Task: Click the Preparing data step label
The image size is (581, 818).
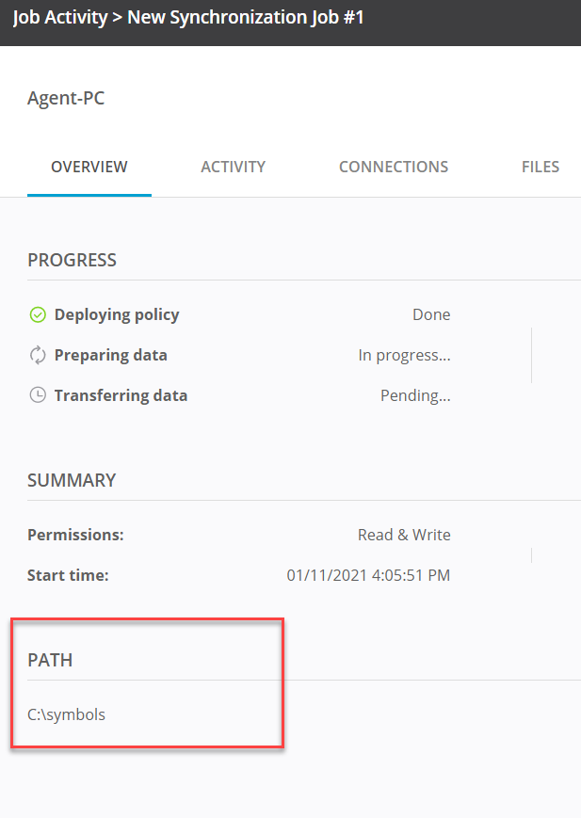Action: click(x=111, y=356)
